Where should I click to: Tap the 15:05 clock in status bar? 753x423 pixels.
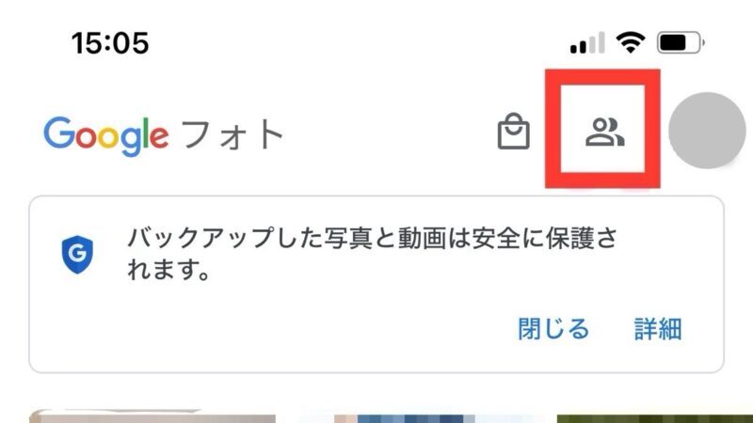pos(110,43)
